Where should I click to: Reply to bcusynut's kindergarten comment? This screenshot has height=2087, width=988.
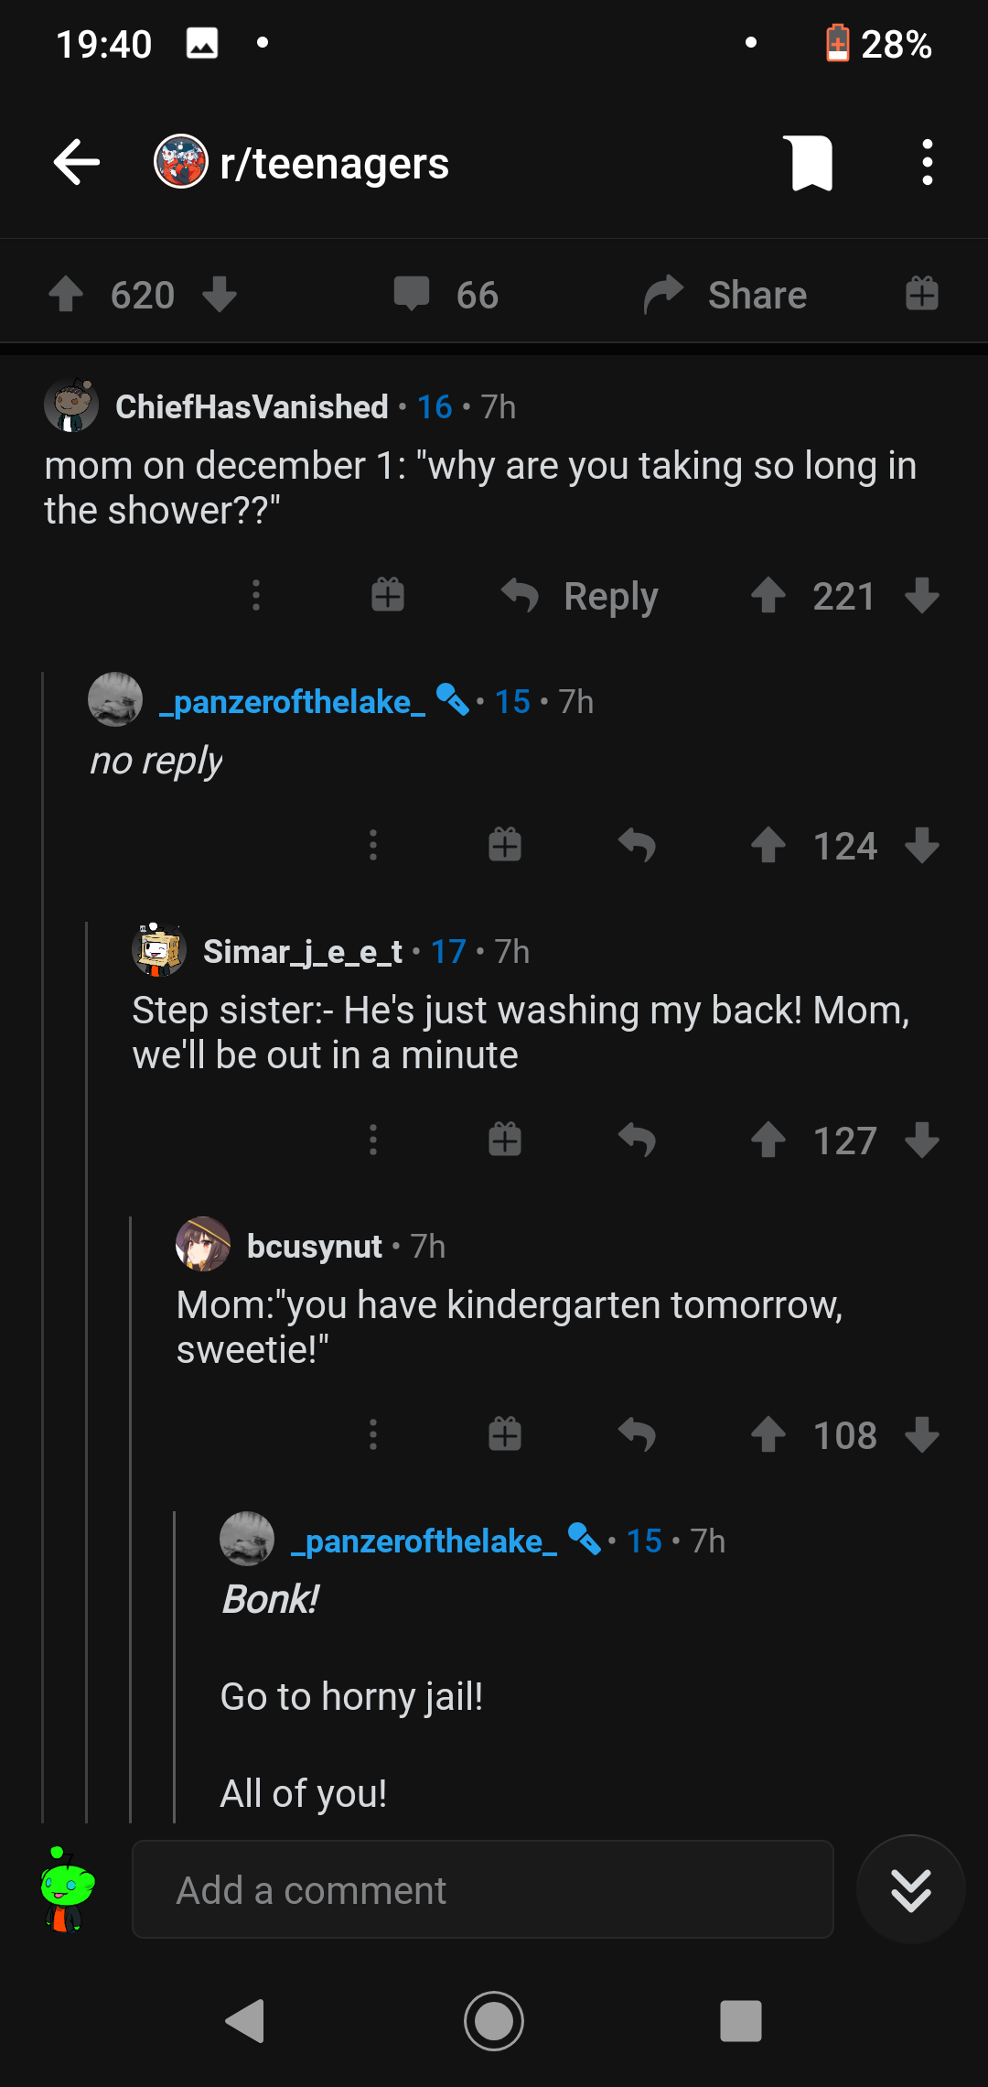click(637, 1435)
